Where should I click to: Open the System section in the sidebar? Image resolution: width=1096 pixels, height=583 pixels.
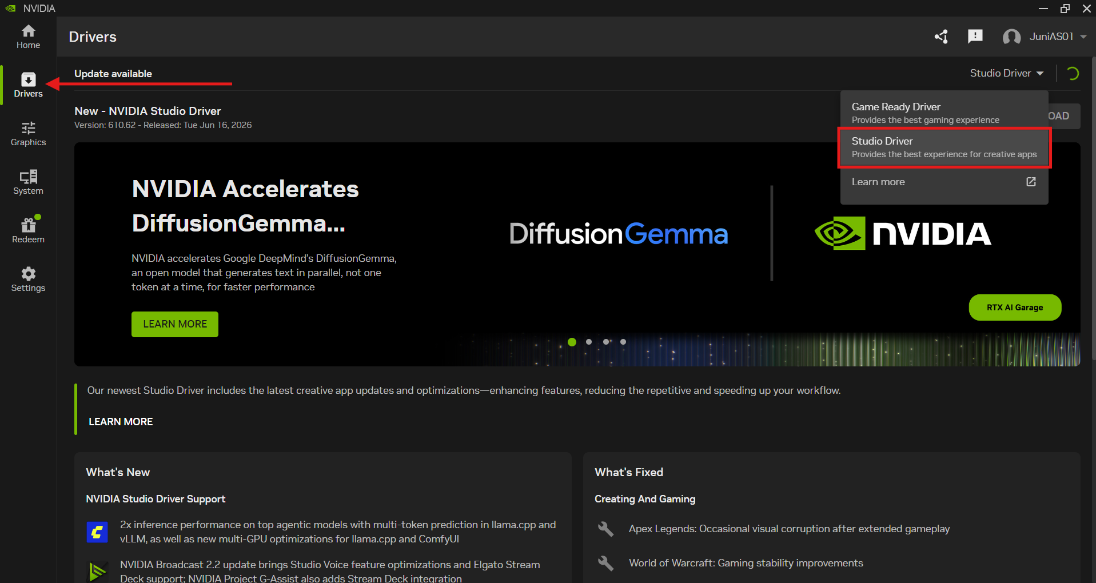(28, 182)
